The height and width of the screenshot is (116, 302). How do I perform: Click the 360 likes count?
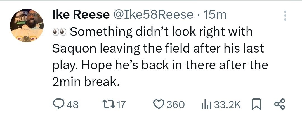coord(175,105)
